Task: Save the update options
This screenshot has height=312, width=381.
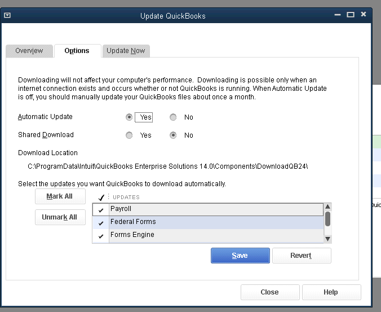Action: coord(240,256)
